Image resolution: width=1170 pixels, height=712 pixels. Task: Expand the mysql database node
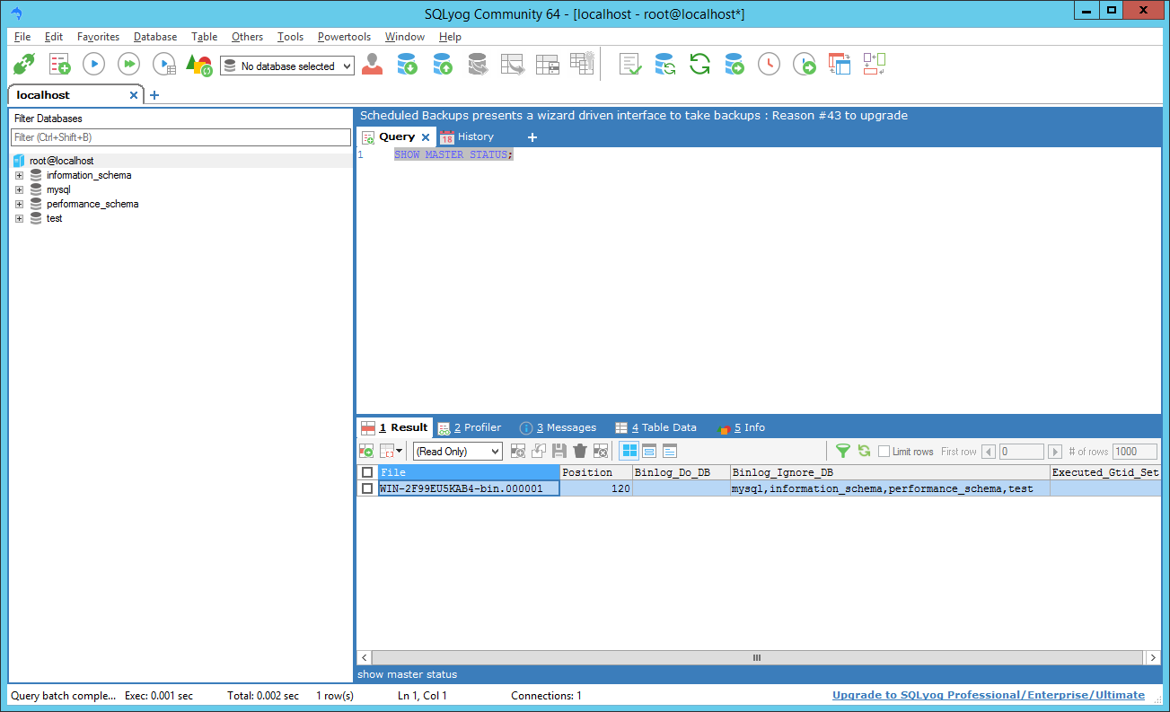pyautogui.click(x=19, y=189)
